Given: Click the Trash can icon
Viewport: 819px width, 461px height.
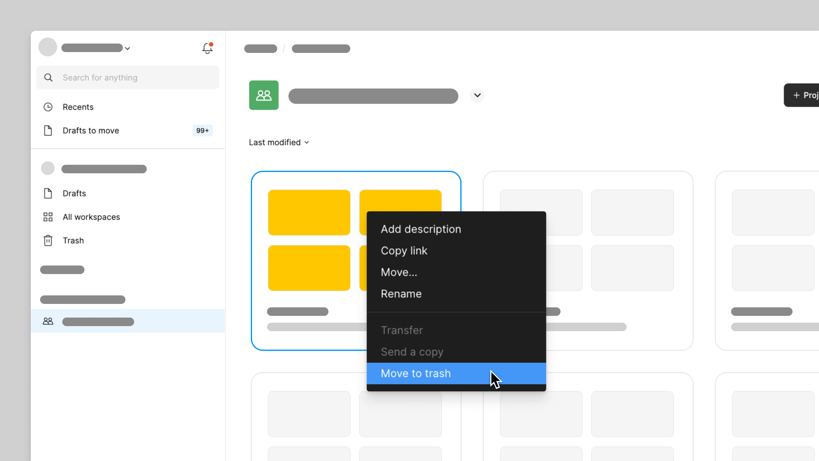Looking at the screenshot, I should tap(48, 240).
